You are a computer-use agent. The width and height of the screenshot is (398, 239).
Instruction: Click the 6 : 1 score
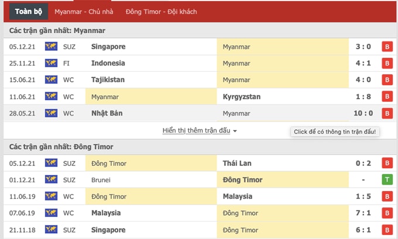[x=363, y=230]
